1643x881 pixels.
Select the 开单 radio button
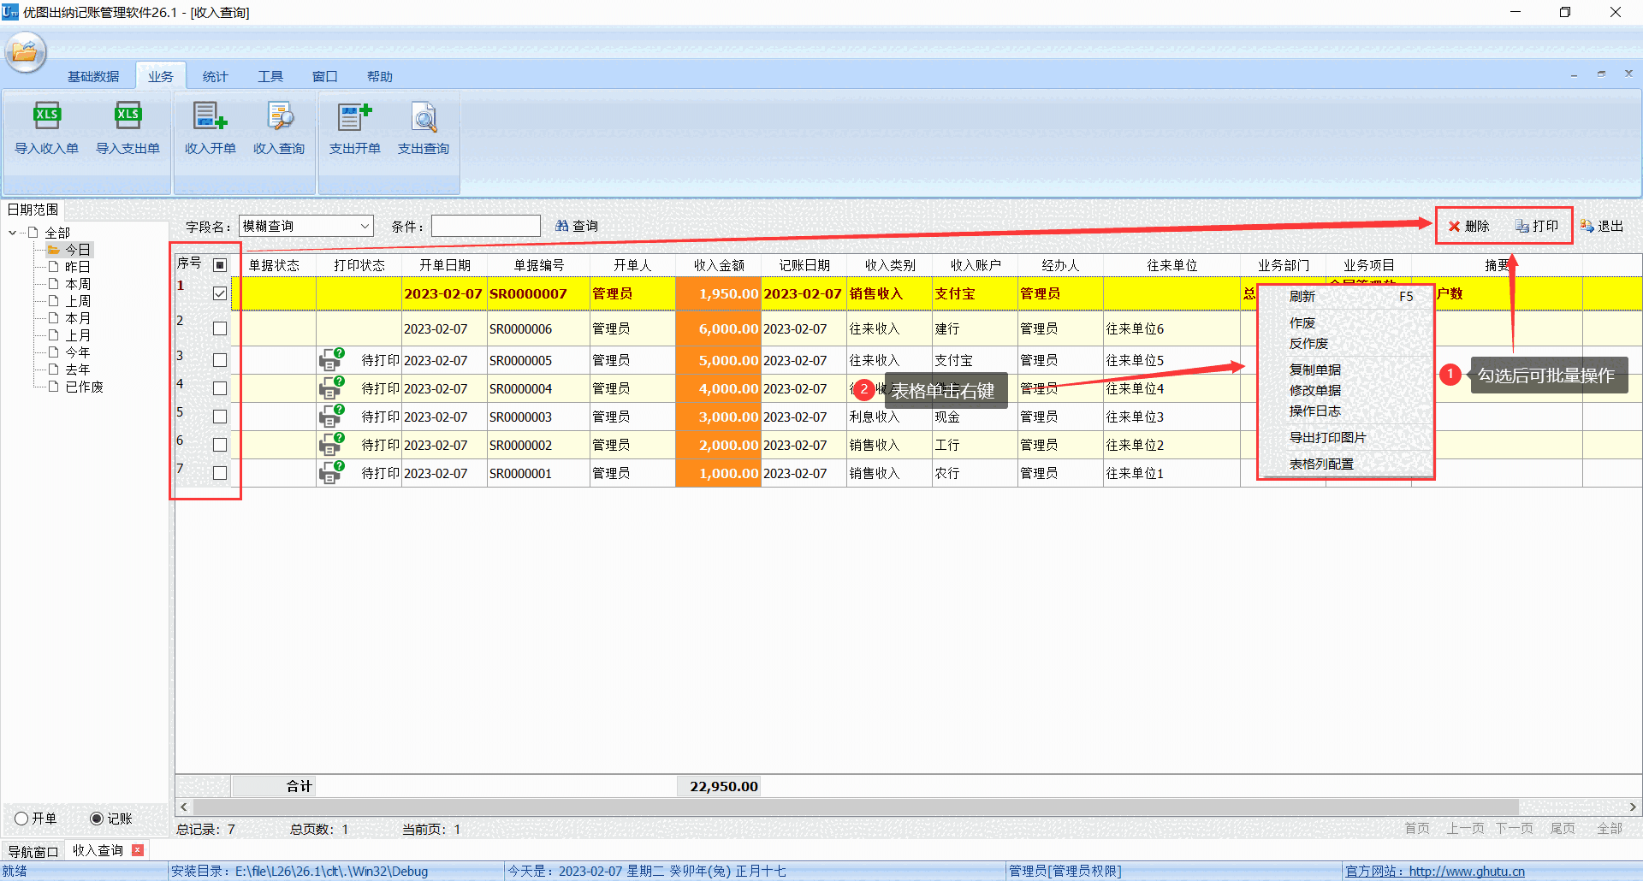[x=22, y=819]
